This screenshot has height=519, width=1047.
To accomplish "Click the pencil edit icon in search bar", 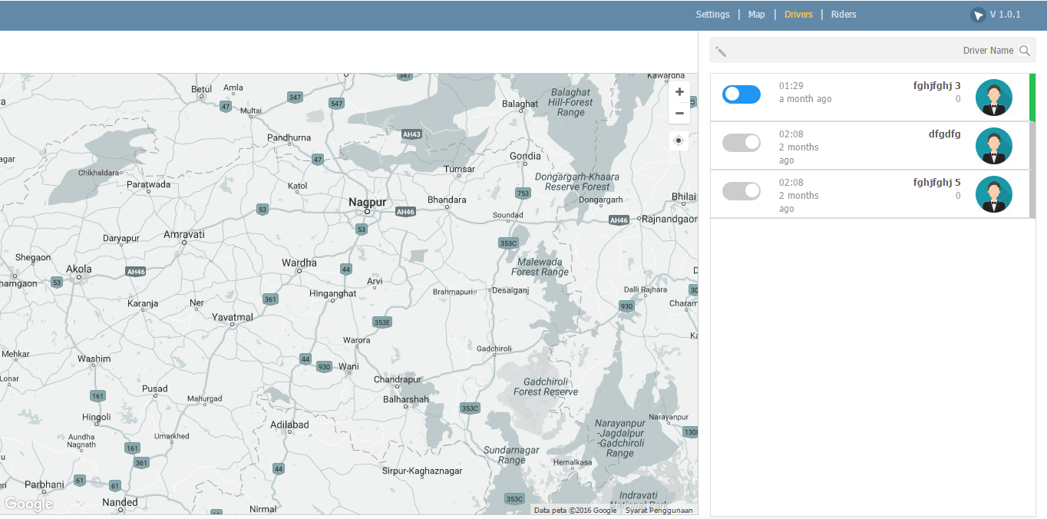I will (x=721, y=51).
